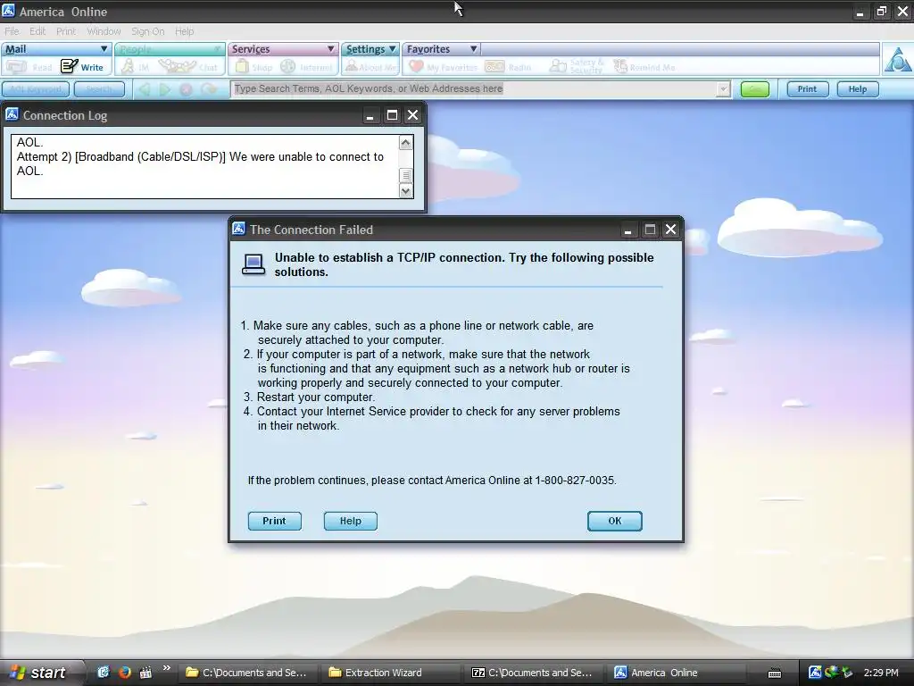The image size is (914, 686).
Task: Click the computer icon in Connection Failed dialog
Action: coord(253,264)
